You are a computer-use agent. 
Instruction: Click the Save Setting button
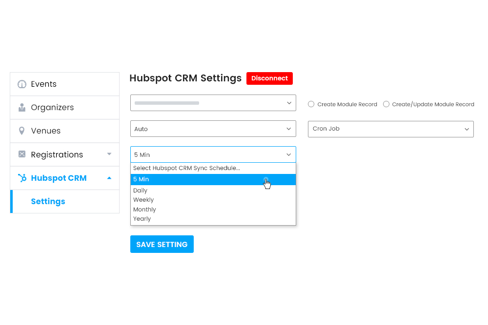point(162,244)
